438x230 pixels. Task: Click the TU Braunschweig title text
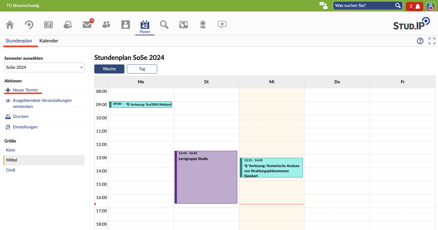(23, 5)
